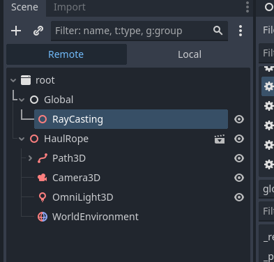
Task: Click the node filter input field
Action: (x=139, y=31)
